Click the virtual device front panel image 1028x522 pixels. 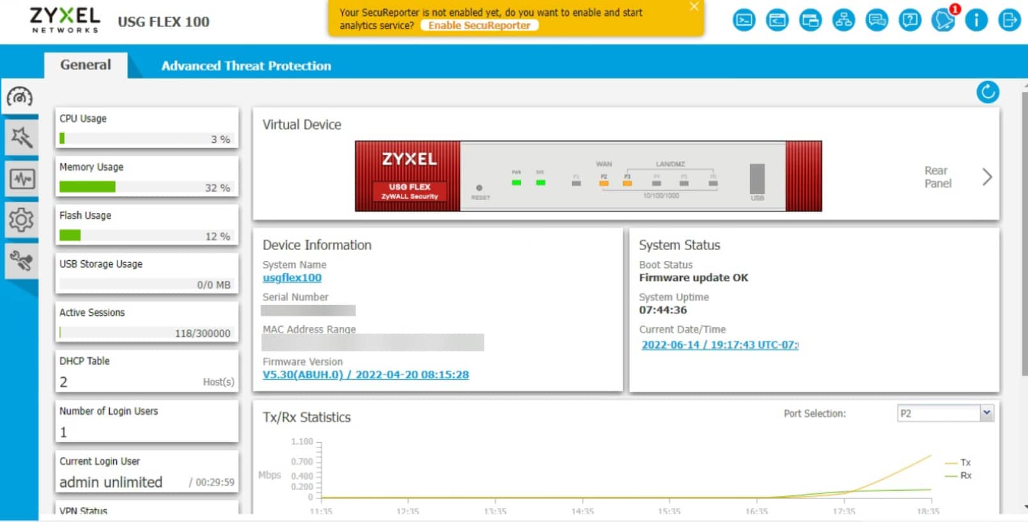tap(588, 176)
